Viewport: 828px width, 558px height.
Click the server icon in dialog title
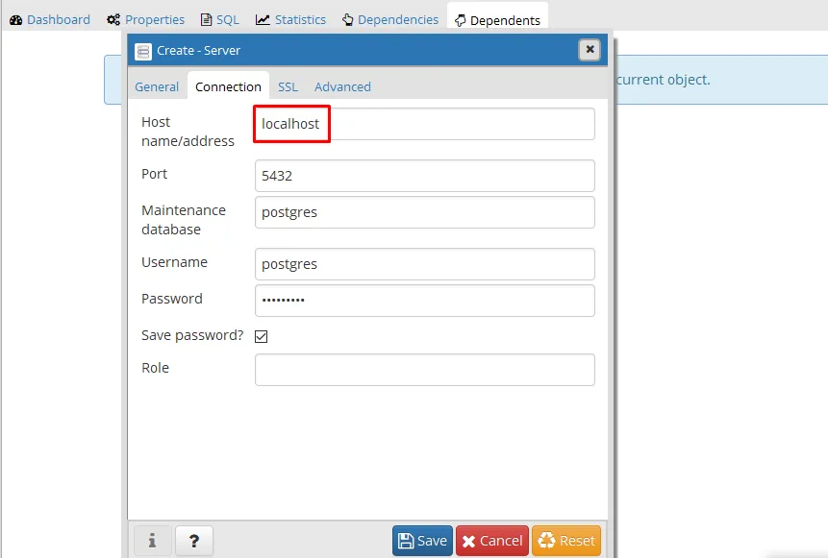[x=143, y=51]
